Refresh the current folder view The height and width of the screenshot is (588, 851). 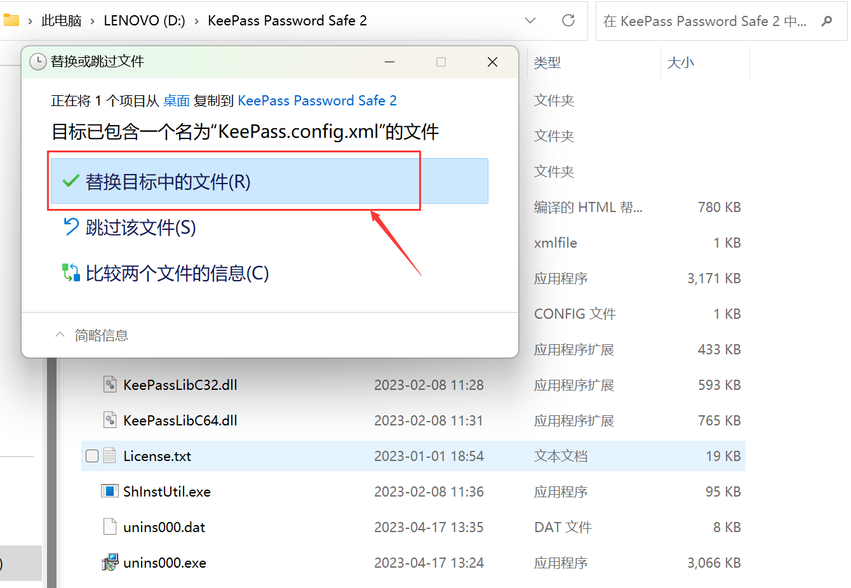point(568,20)
